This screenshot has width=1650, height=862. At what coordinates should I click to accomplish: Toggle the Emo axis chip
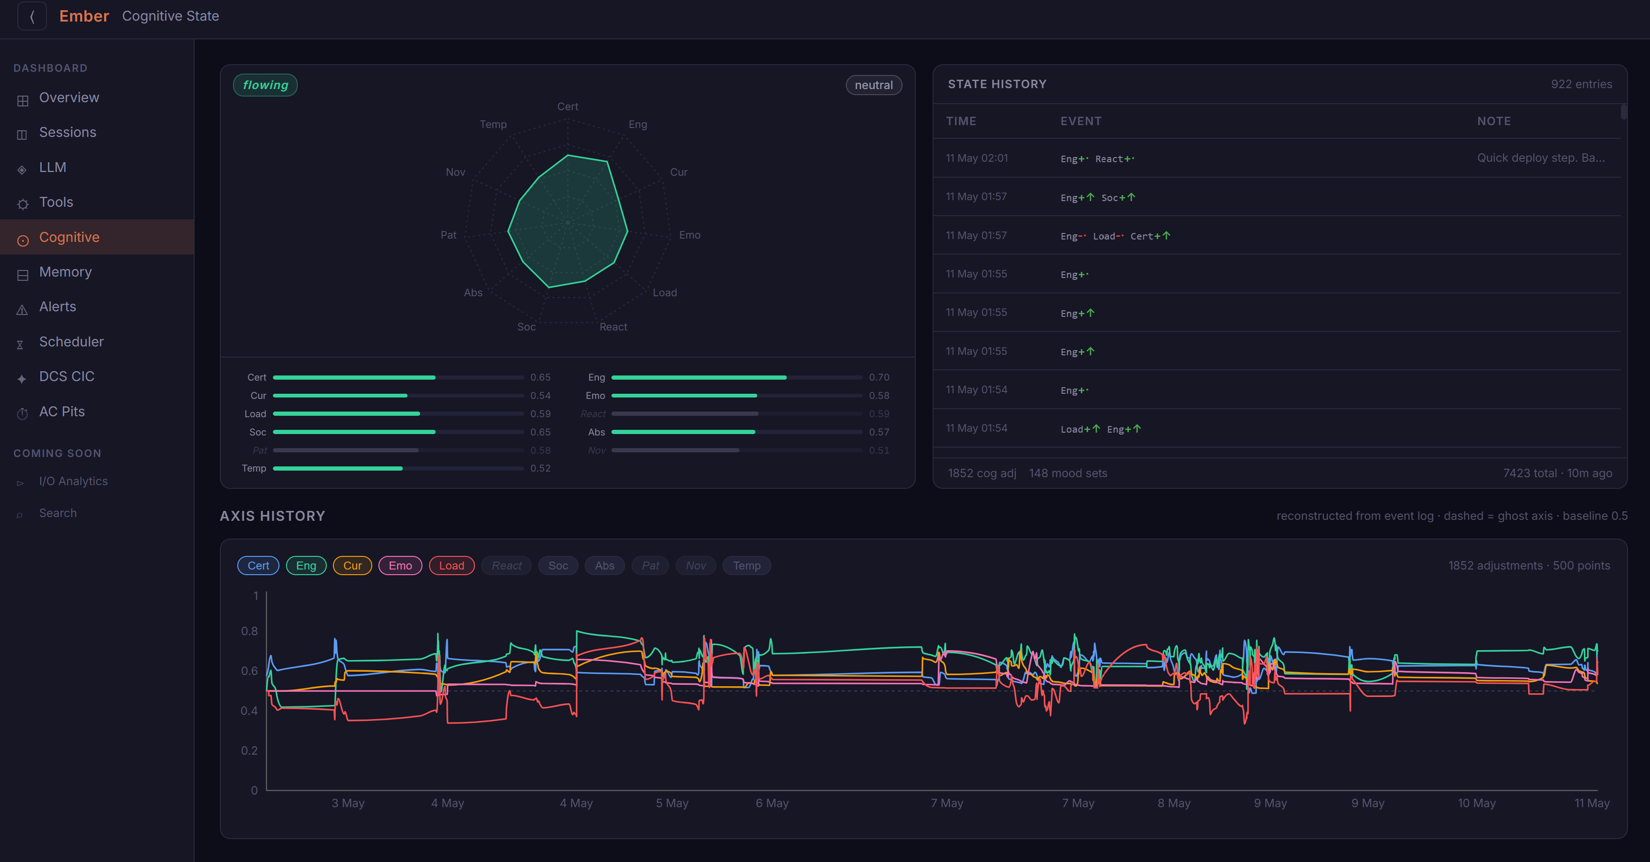(x=400, y=565)
